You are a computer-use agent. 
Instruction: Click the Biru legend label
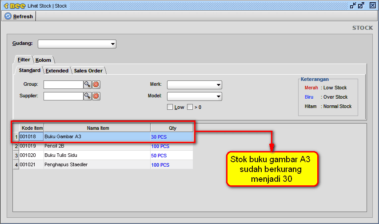coord(309,97)
